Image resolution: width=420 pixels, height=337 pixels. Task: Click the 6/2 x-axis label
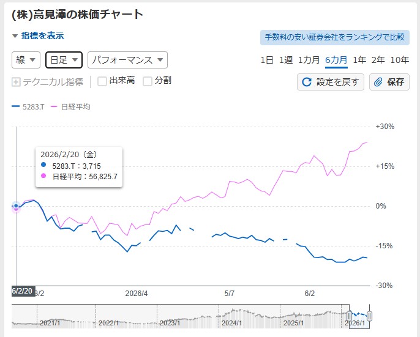[x=310, y=294]
